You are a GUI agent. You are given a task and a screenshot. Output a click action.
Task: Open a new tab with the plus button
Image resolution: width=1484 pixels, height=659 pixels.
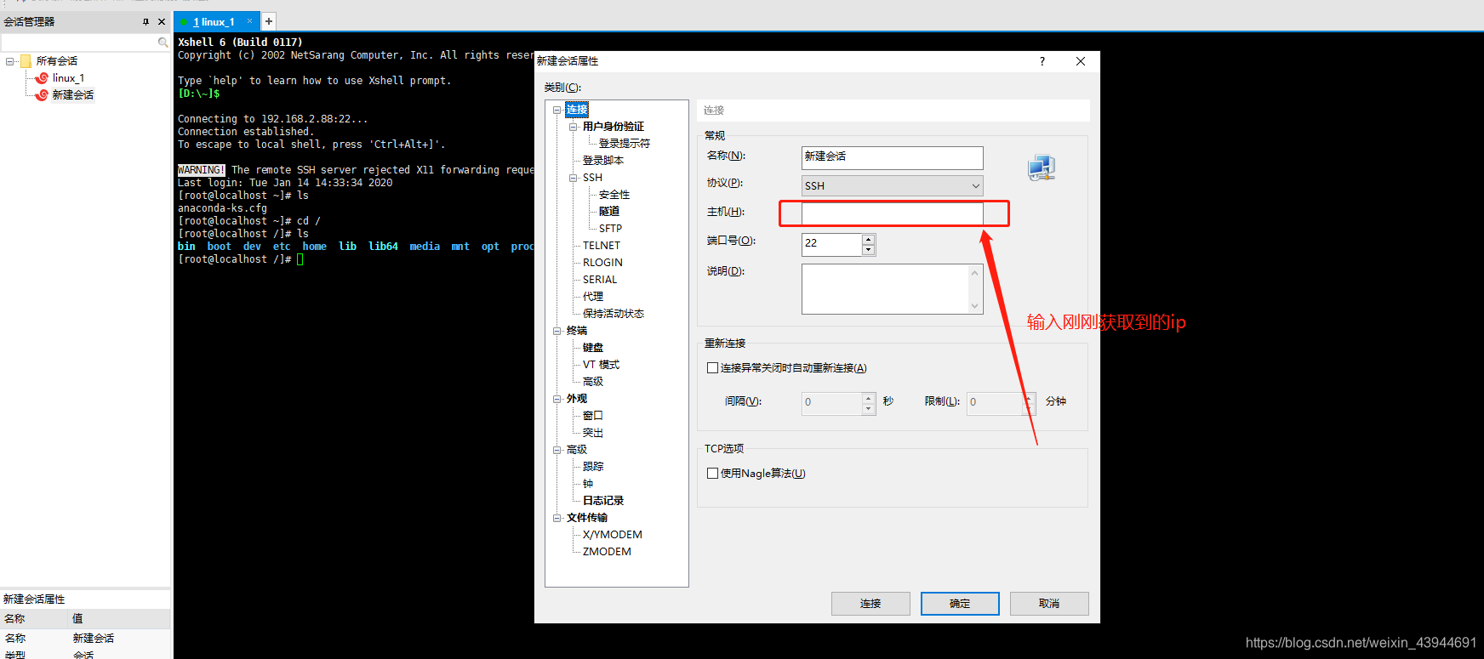[x=269, y=21]
